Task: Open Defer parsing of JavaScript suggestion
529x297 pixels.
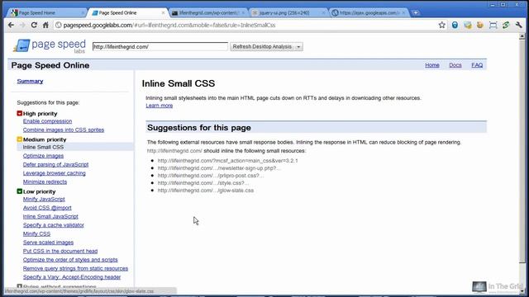Action: tap(55, 165)
